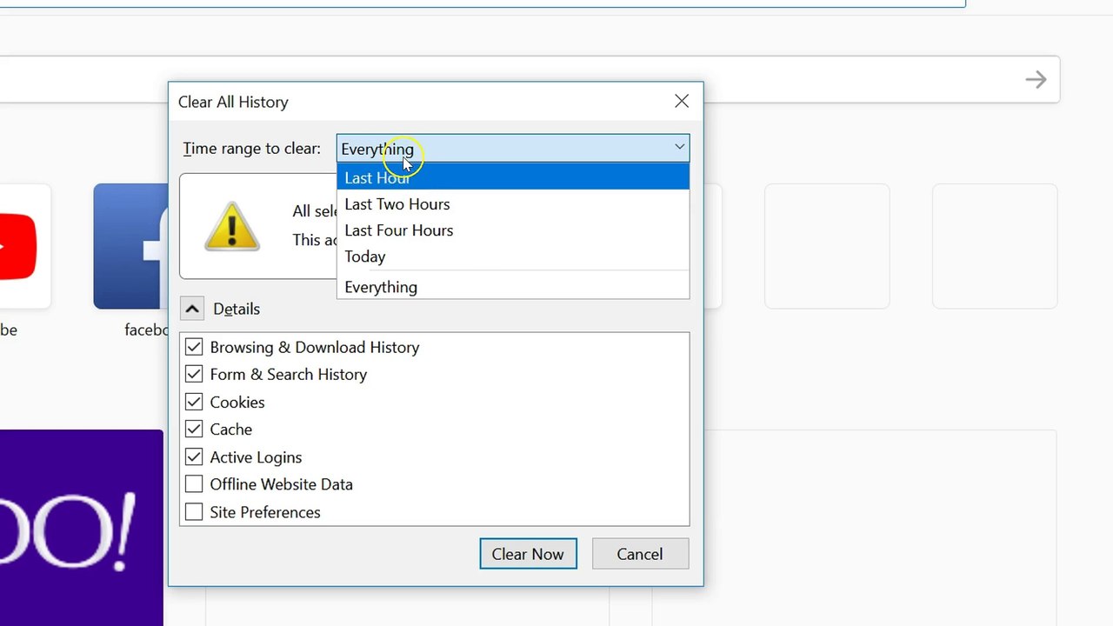1113x626 pixels.
Task: Uncheck Browsing & Download History
Action: tap(194, 347)
